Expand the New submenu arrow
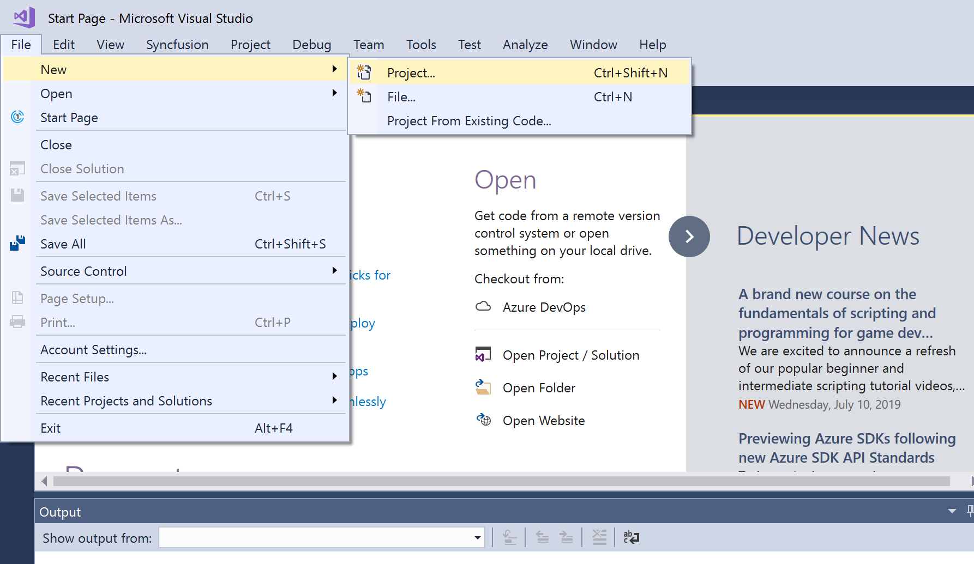Image resolution: width=974 pixels, height=564 pixels. click(x=335, y=69)
